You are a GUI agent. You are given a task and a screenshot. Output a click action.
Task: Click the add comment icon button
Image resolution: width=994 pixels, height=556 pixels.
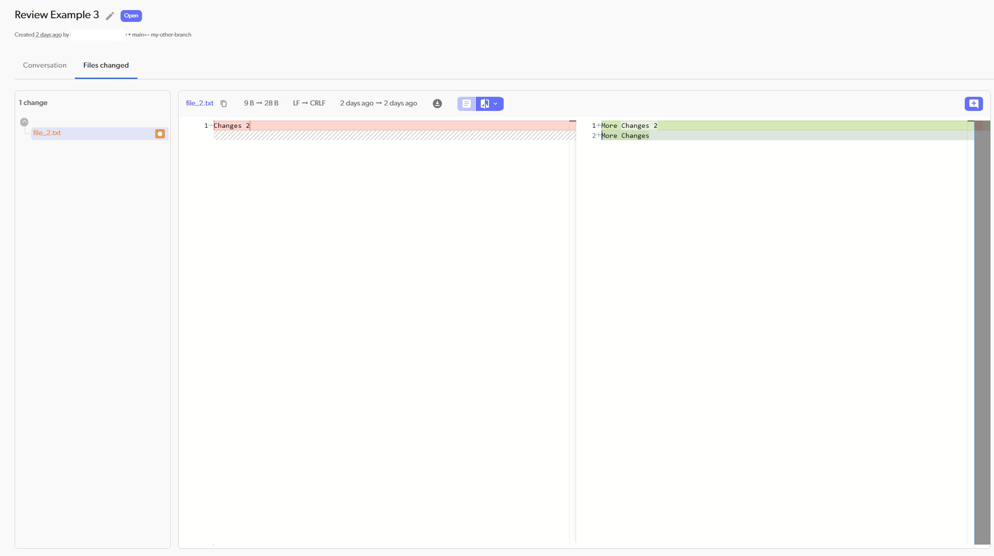click(x=973, y=104)
